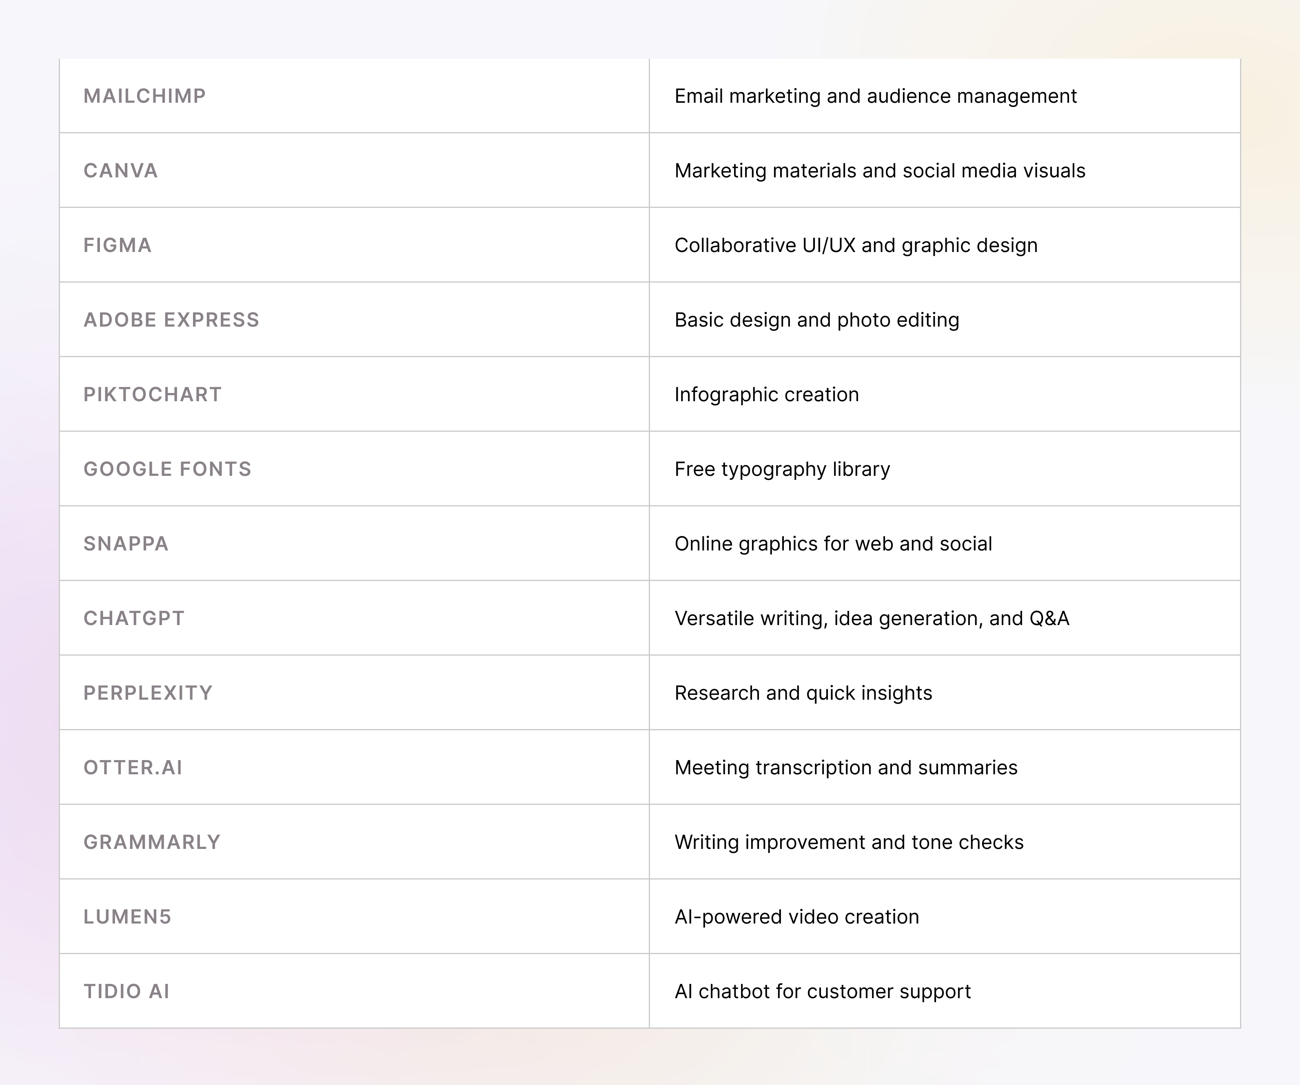Screen dimensions: 1300x1085
Task: Click 'Online graphics for web and social'
Action: [833, 544]
